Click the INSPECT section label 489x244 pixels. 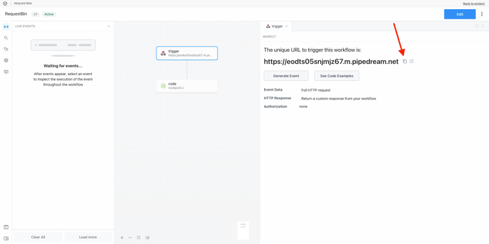[269, 37]
